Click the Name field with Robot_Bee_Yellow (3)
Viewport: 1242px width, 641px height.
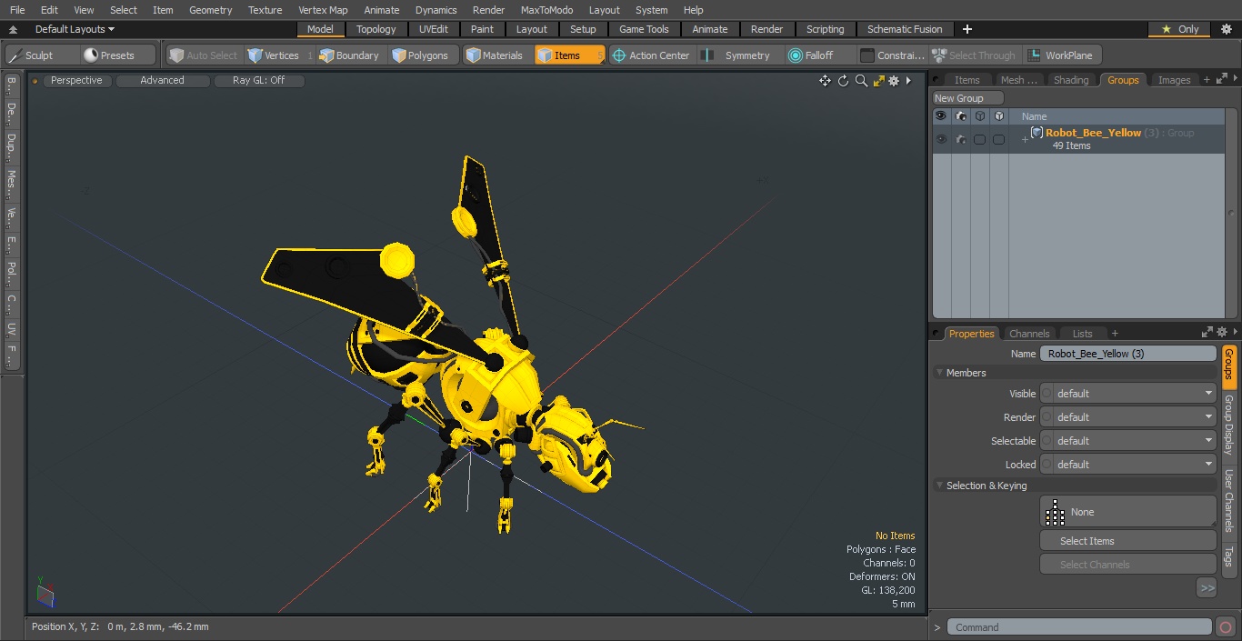1127,354
